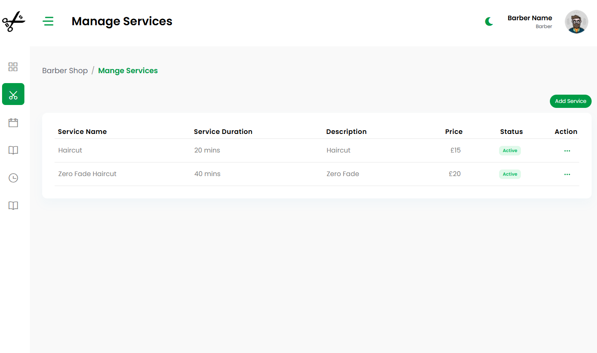Open the dashboard grid icon in sidebar

13,67
